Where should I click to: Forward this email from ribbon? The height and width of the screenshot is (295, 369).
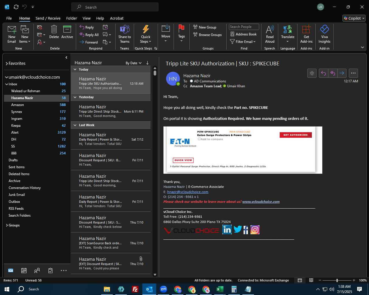[x=89, y=42]
